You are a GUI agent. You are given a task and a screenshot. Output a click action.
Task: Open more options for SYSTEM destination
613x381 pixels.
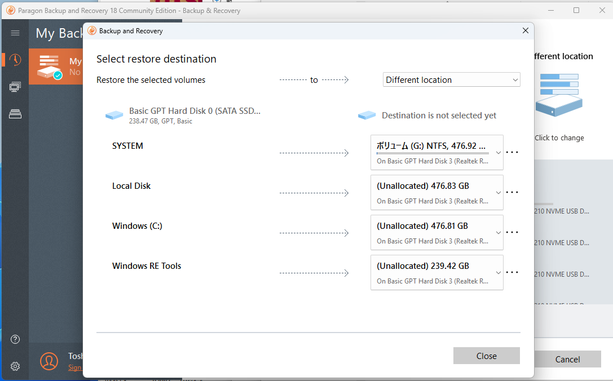[512, 152]
